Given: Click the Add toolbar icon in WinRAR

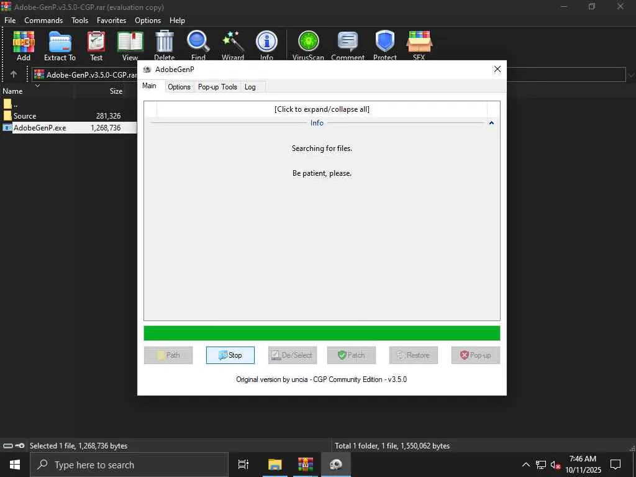Looking at the screenshot, I should (x=24, y=45).
